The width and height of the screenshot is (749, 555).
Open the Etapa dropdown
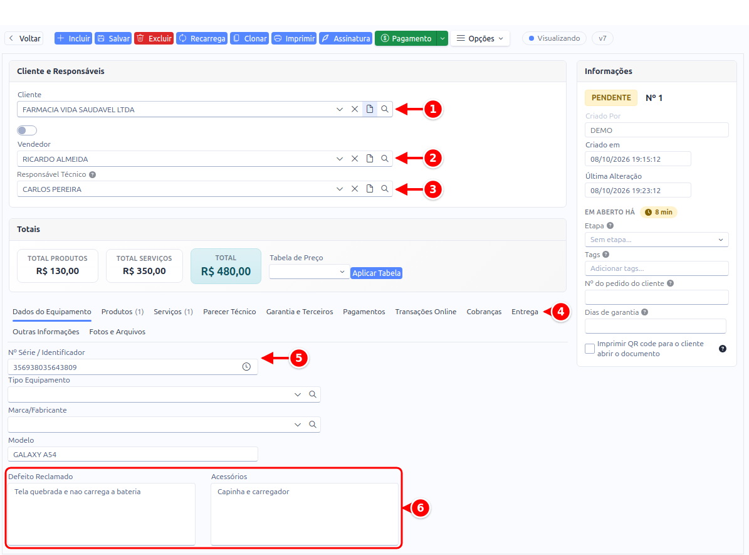tap(656, 240)
